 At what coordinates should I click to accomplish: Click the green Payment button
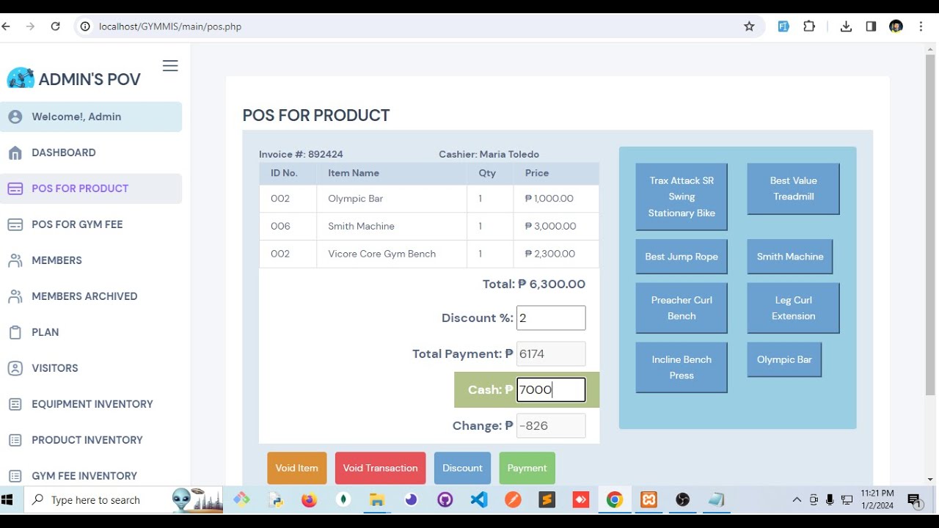527,468
